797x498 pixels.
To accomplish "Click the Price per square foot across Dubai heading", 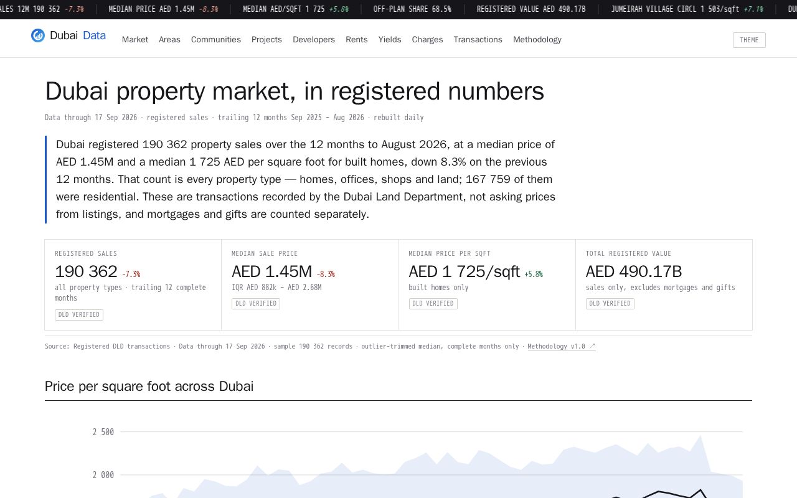I will (x=149, y=386).
